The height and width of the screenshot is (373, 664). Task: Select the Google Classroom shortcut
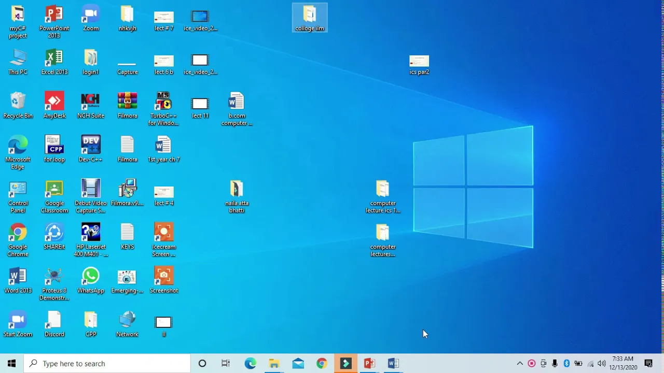tap(54, 197)
